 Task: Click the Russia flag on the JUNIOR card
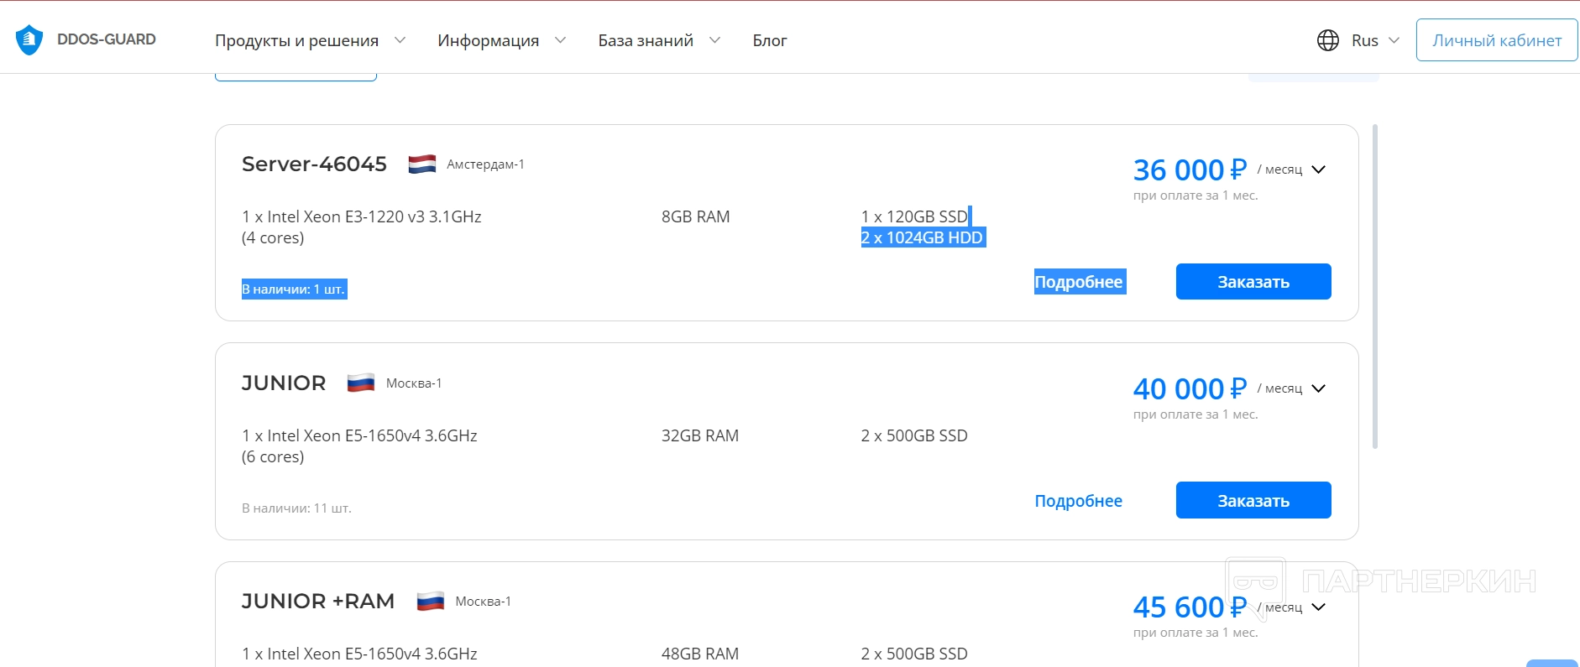(x=361, y=383)
